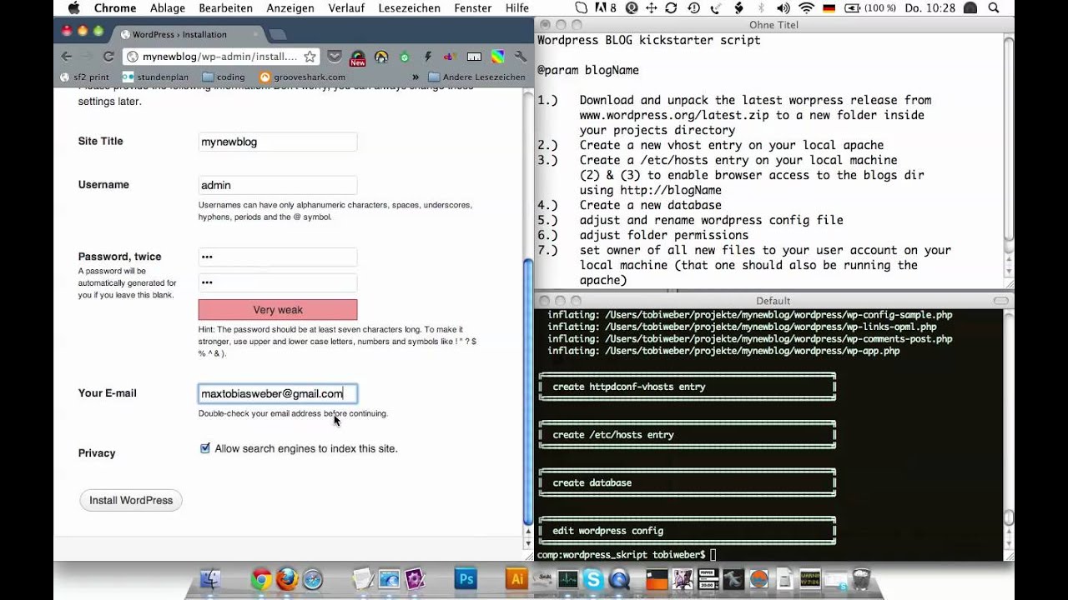Open the Hilfe menu
1068x600 pixels.
(x=517, y=7)
